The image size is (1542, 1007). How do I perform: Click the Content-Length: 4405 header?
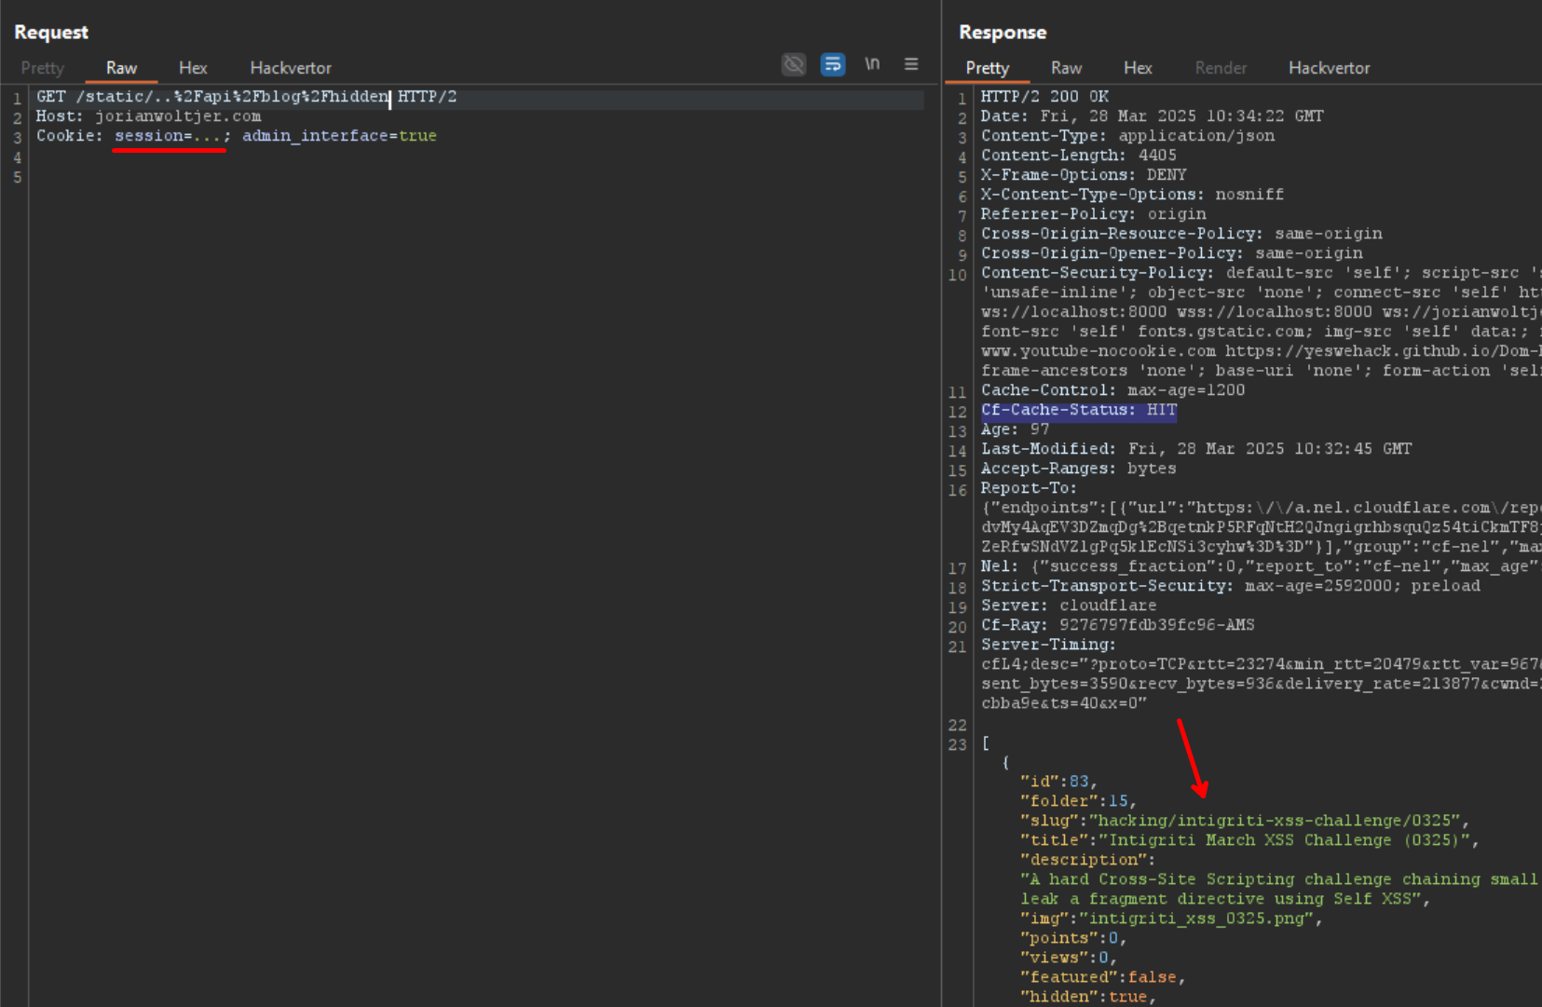coord(1078,156)
